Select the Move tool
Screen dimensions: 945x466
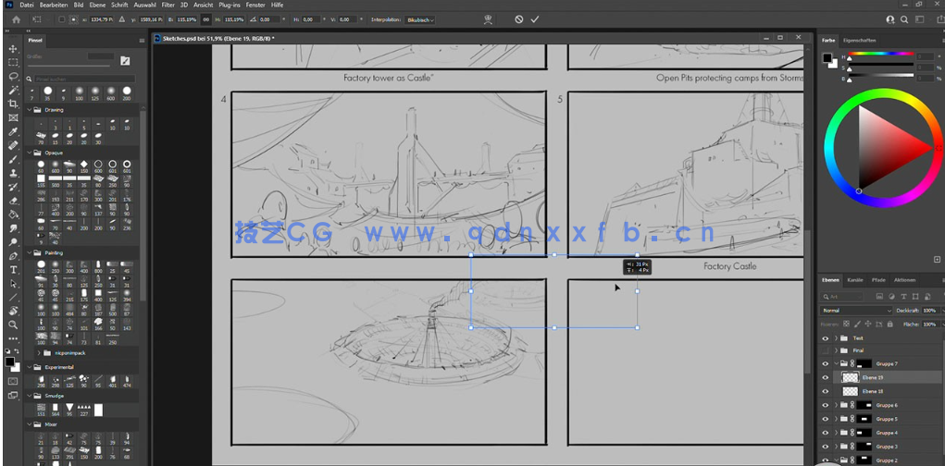click(x=13, y=48)
